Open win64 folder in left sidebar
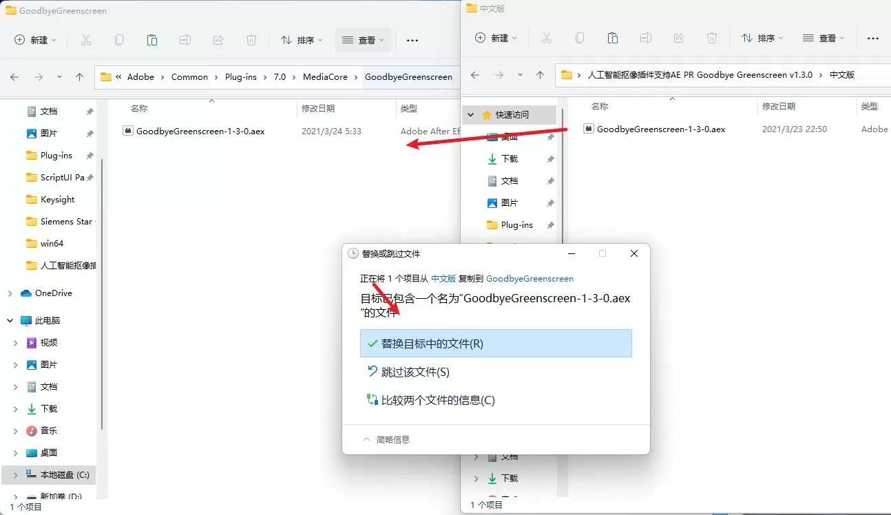Screen dimensions: 891x515 point(52,244)
